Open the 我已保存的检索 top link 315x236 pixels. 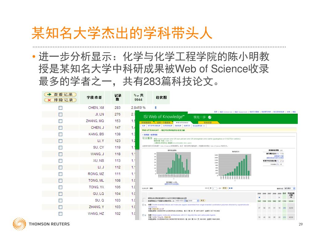pos(279,112)
